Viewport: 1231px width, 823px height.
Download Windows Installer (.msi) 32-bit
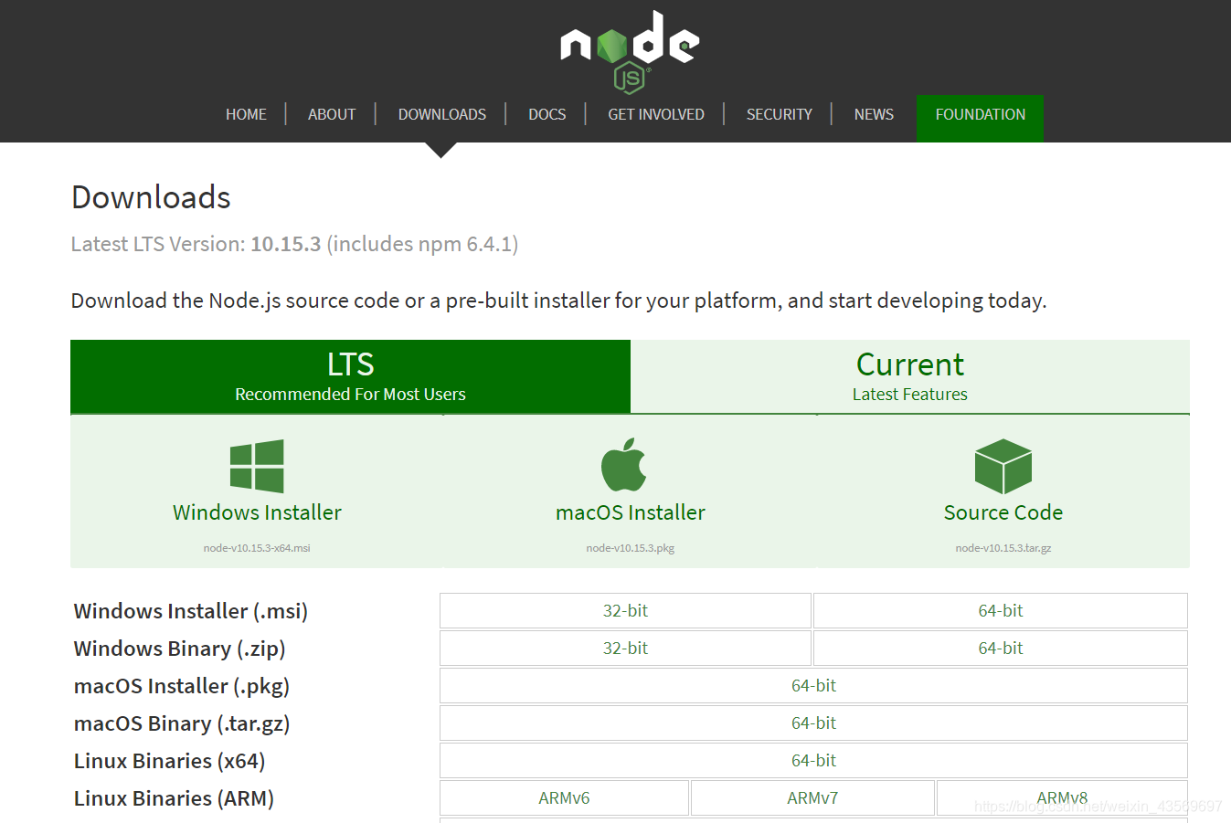(x=625, y=611)
